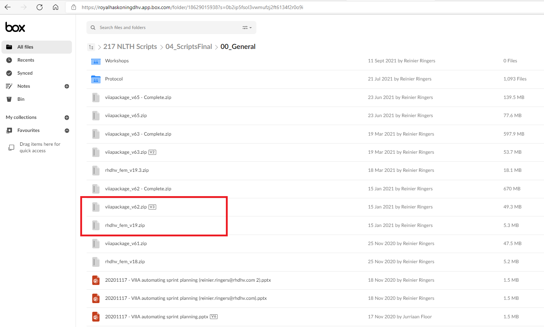Click PowerPoint icon of 'VIIA automating sprint planning.pptx'
The width and height of the screenshot is (544, 327).
[x=96, y=317]
